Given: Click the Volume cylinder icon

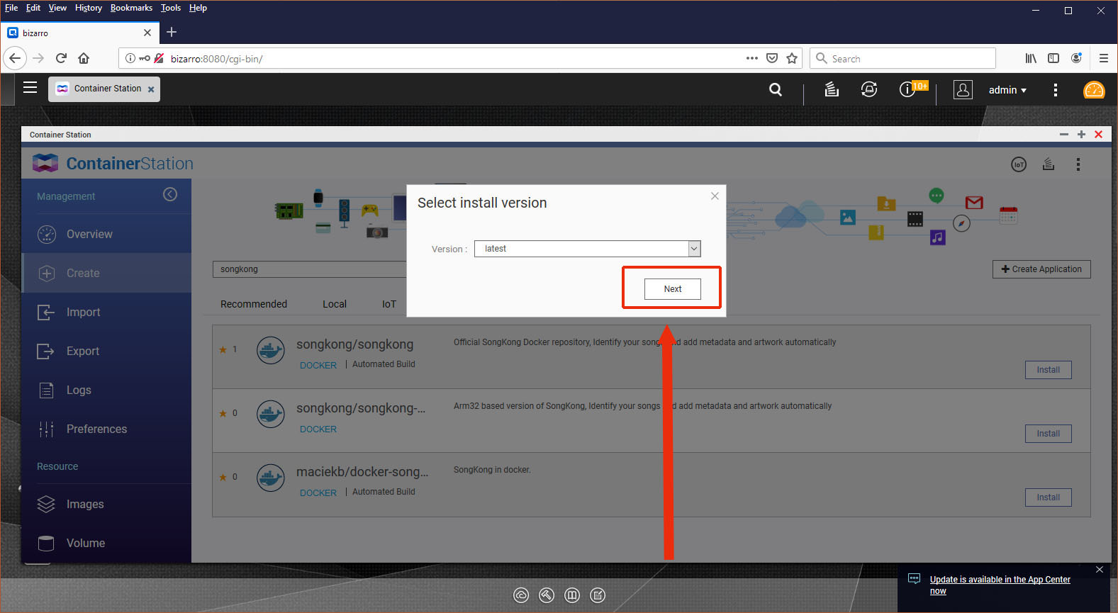Looking at the screenshot, I should (46, 543).
